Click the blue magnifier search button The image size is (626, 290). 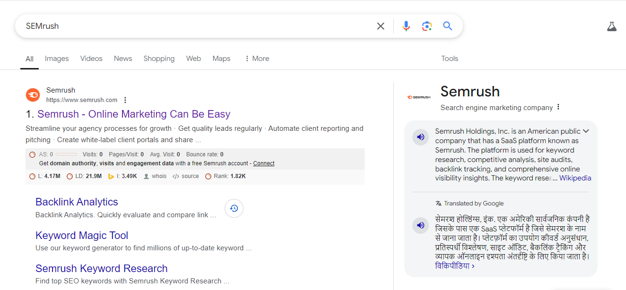(448, 26)
